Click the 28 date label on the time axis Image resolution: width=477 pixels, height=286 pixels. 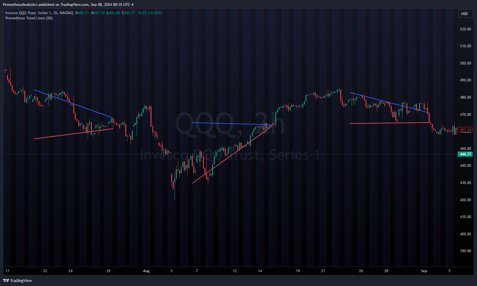click(x=386, y=271)
